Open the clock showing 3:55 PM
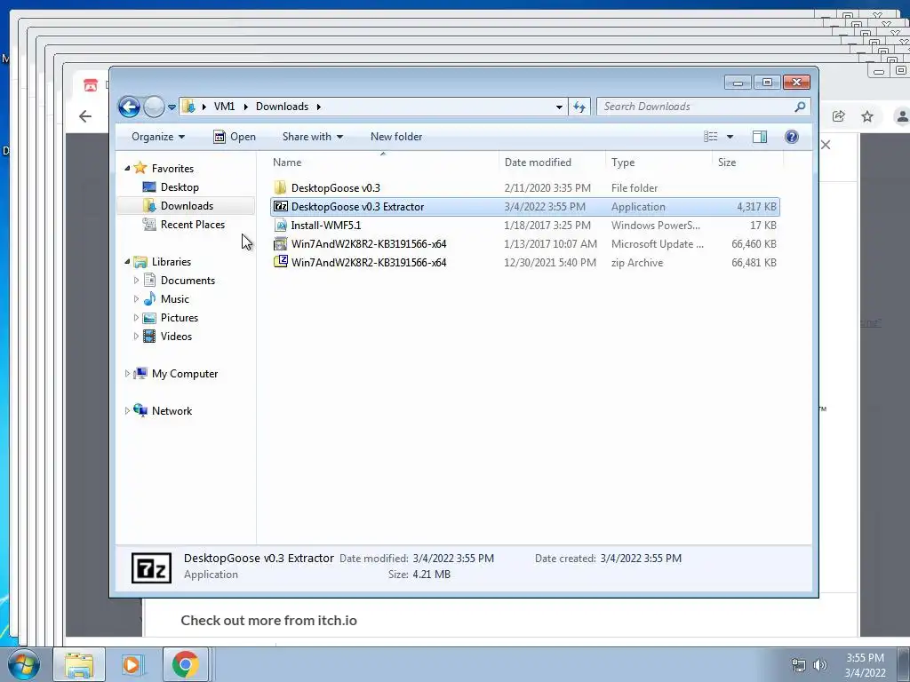 865,665
